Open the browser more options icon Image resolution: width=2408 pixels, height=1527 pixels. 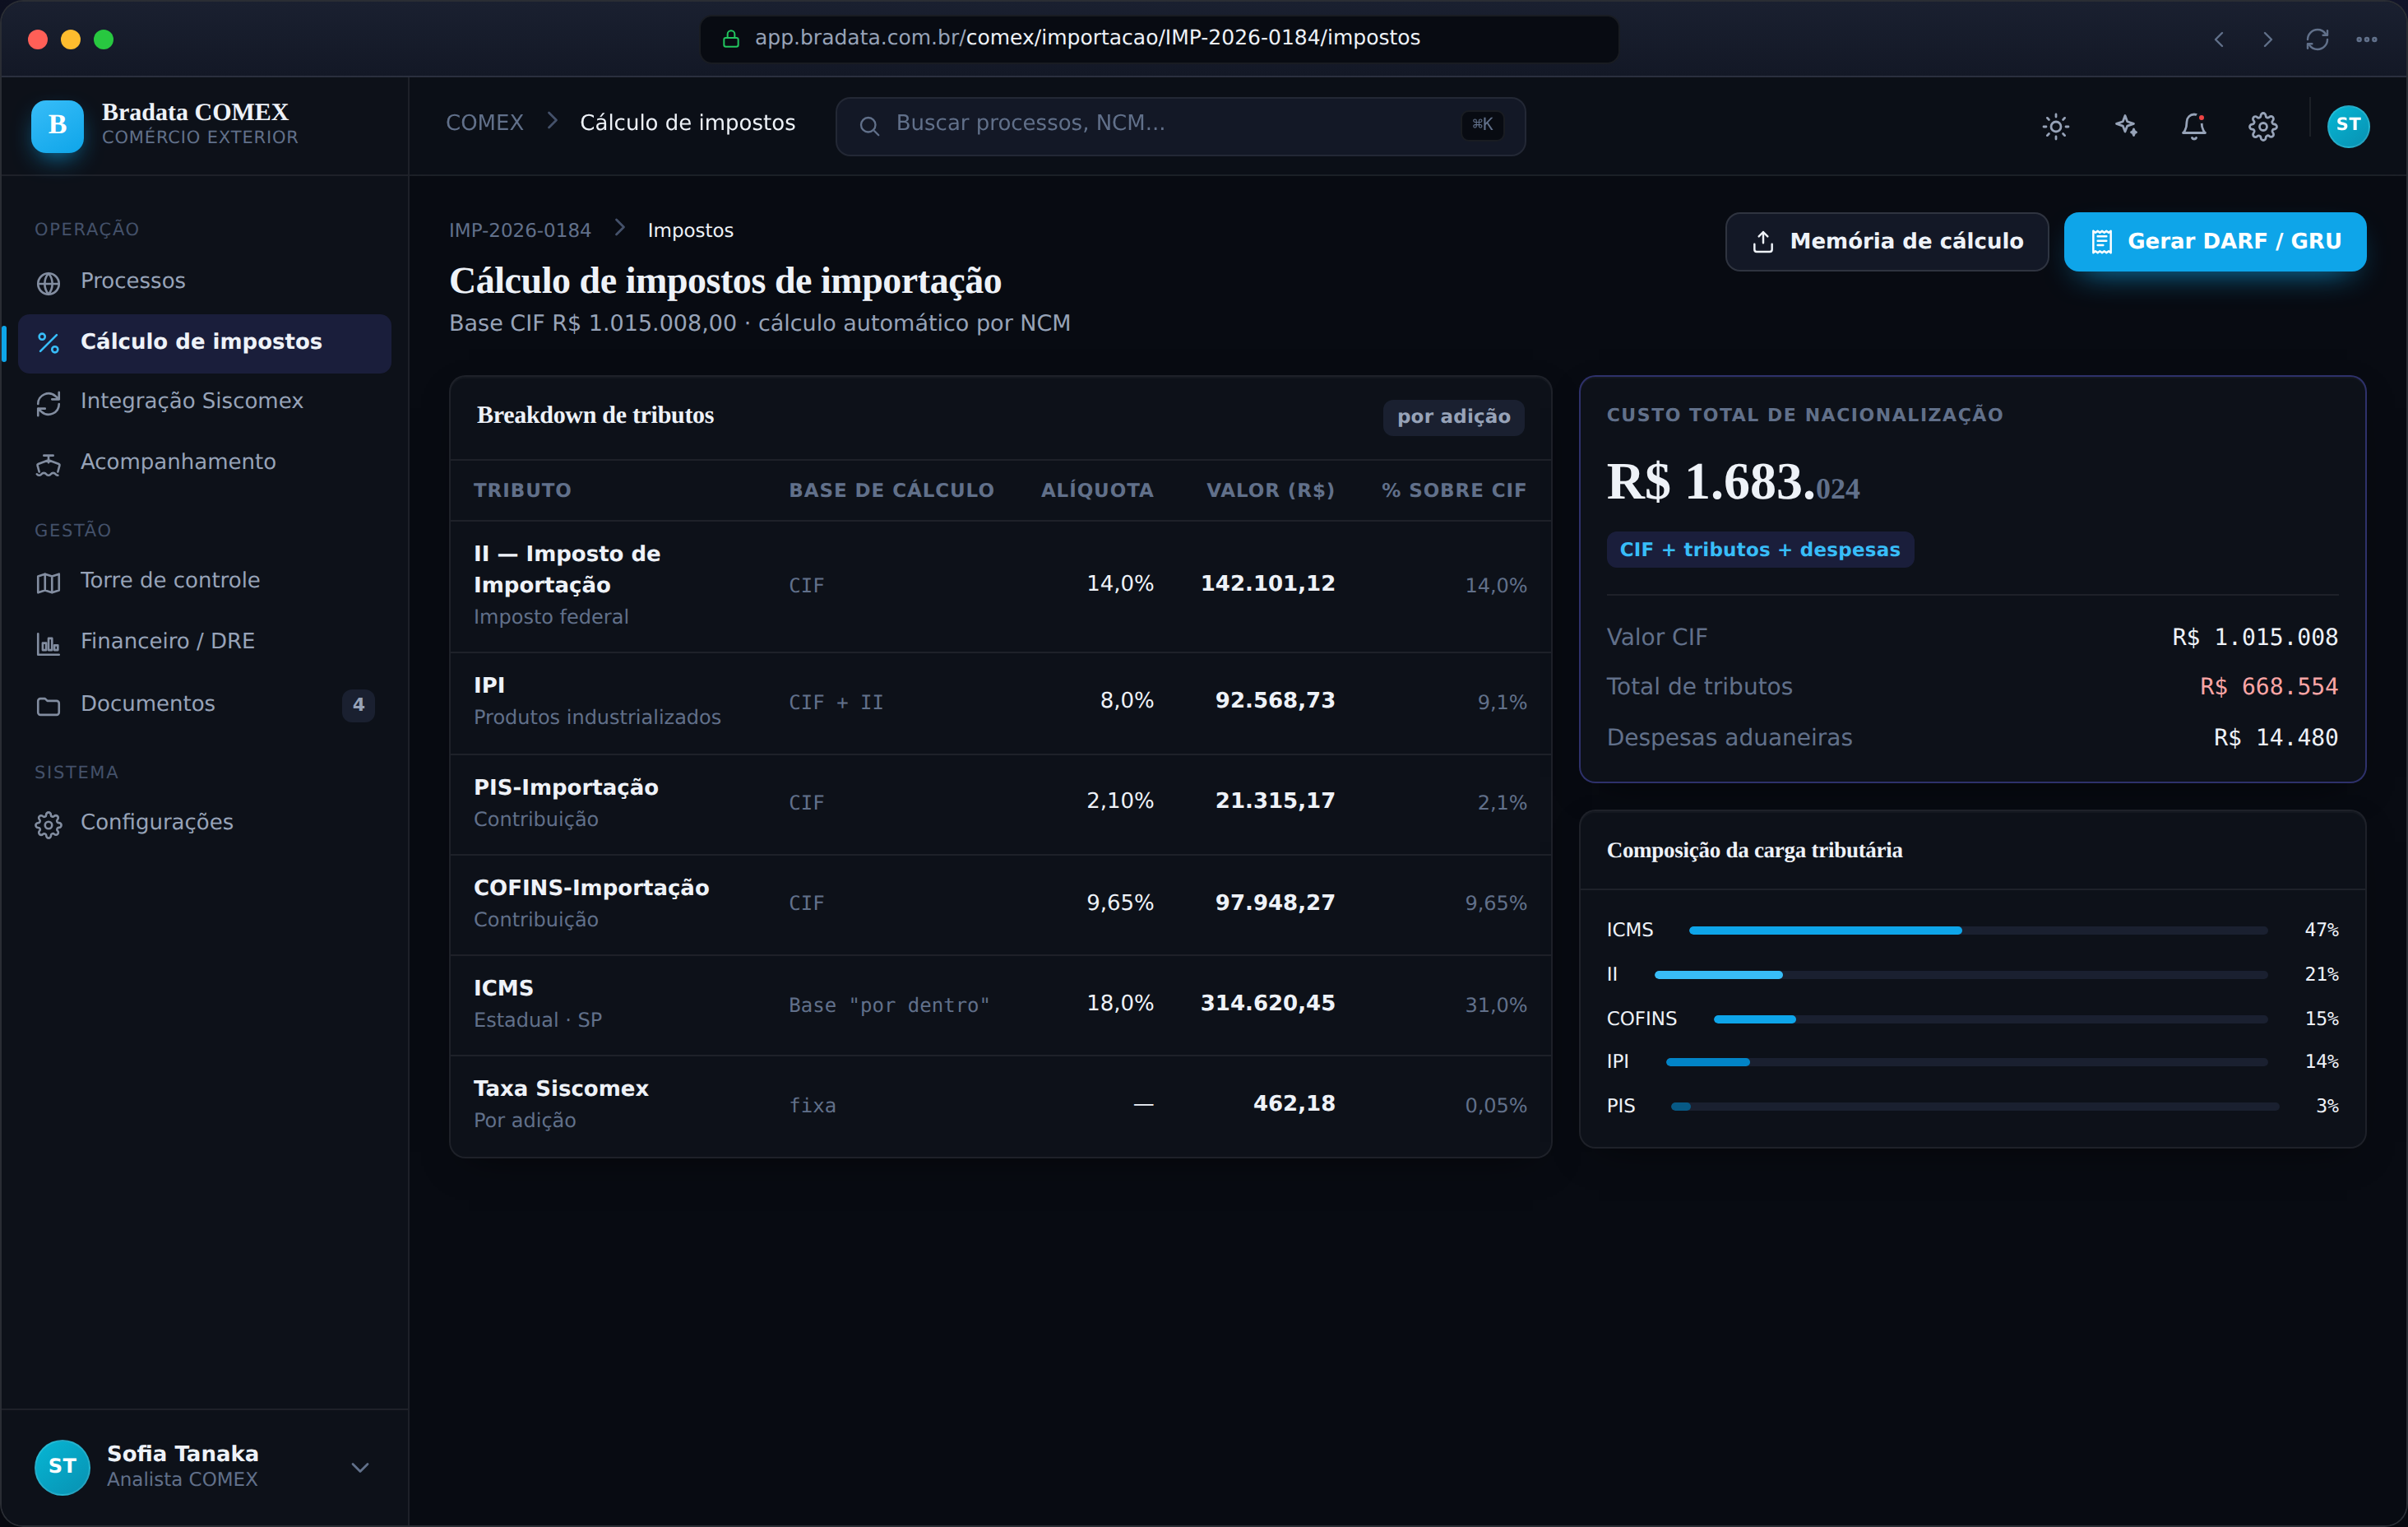tap(2366, 40)
